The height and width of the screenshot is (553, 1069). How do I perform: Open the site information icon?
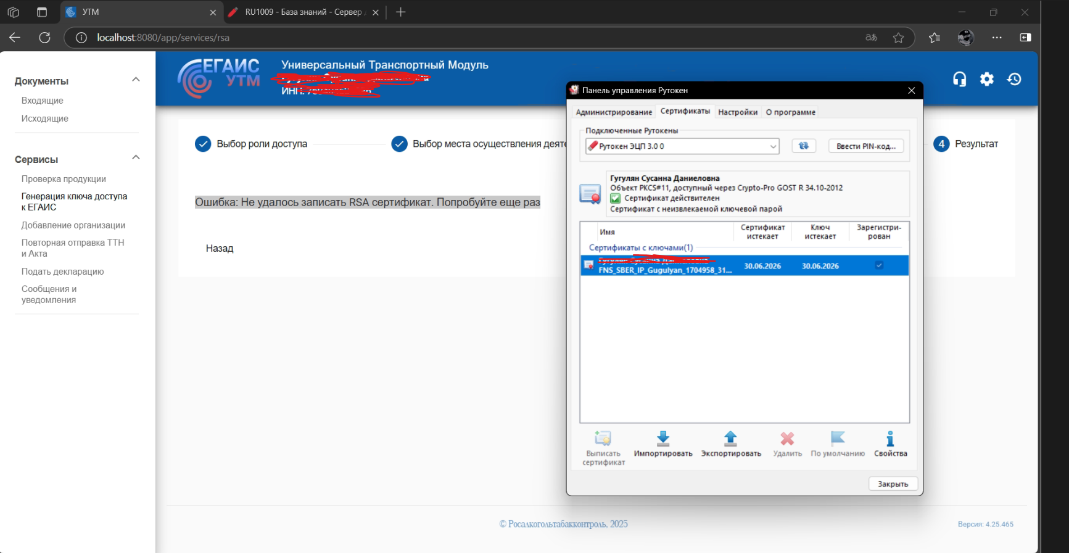(x=81, y=38)
